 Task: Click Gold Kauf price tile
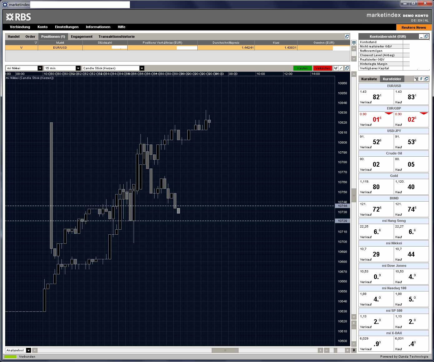coord(411,187)
